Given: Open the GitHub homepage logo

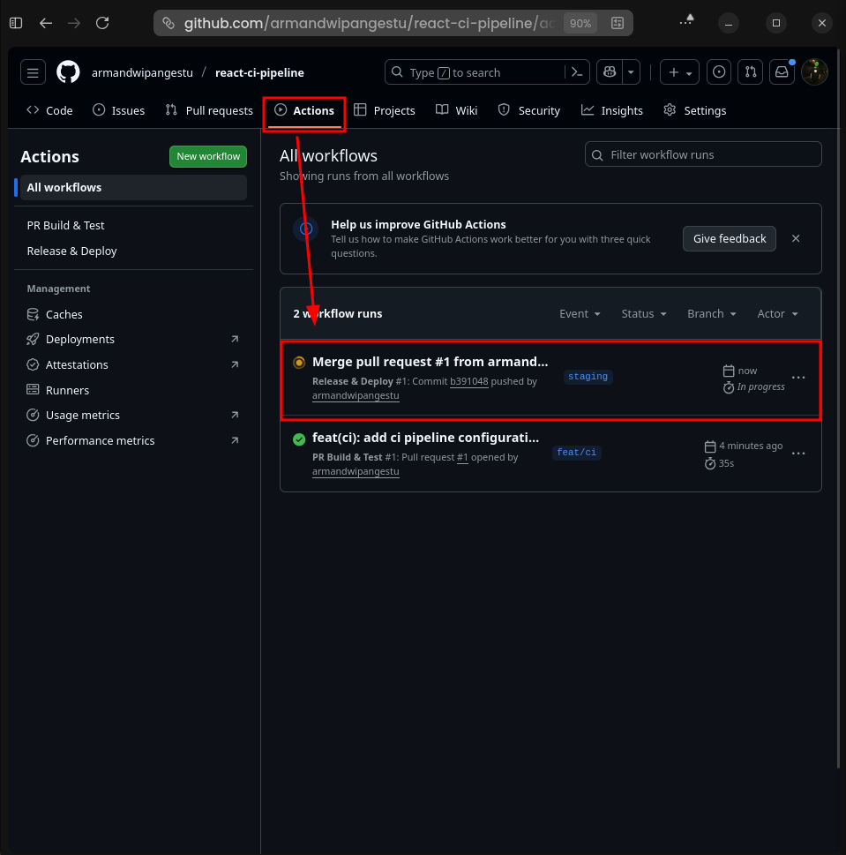Looking at the screenshot, I should [68, 72].
